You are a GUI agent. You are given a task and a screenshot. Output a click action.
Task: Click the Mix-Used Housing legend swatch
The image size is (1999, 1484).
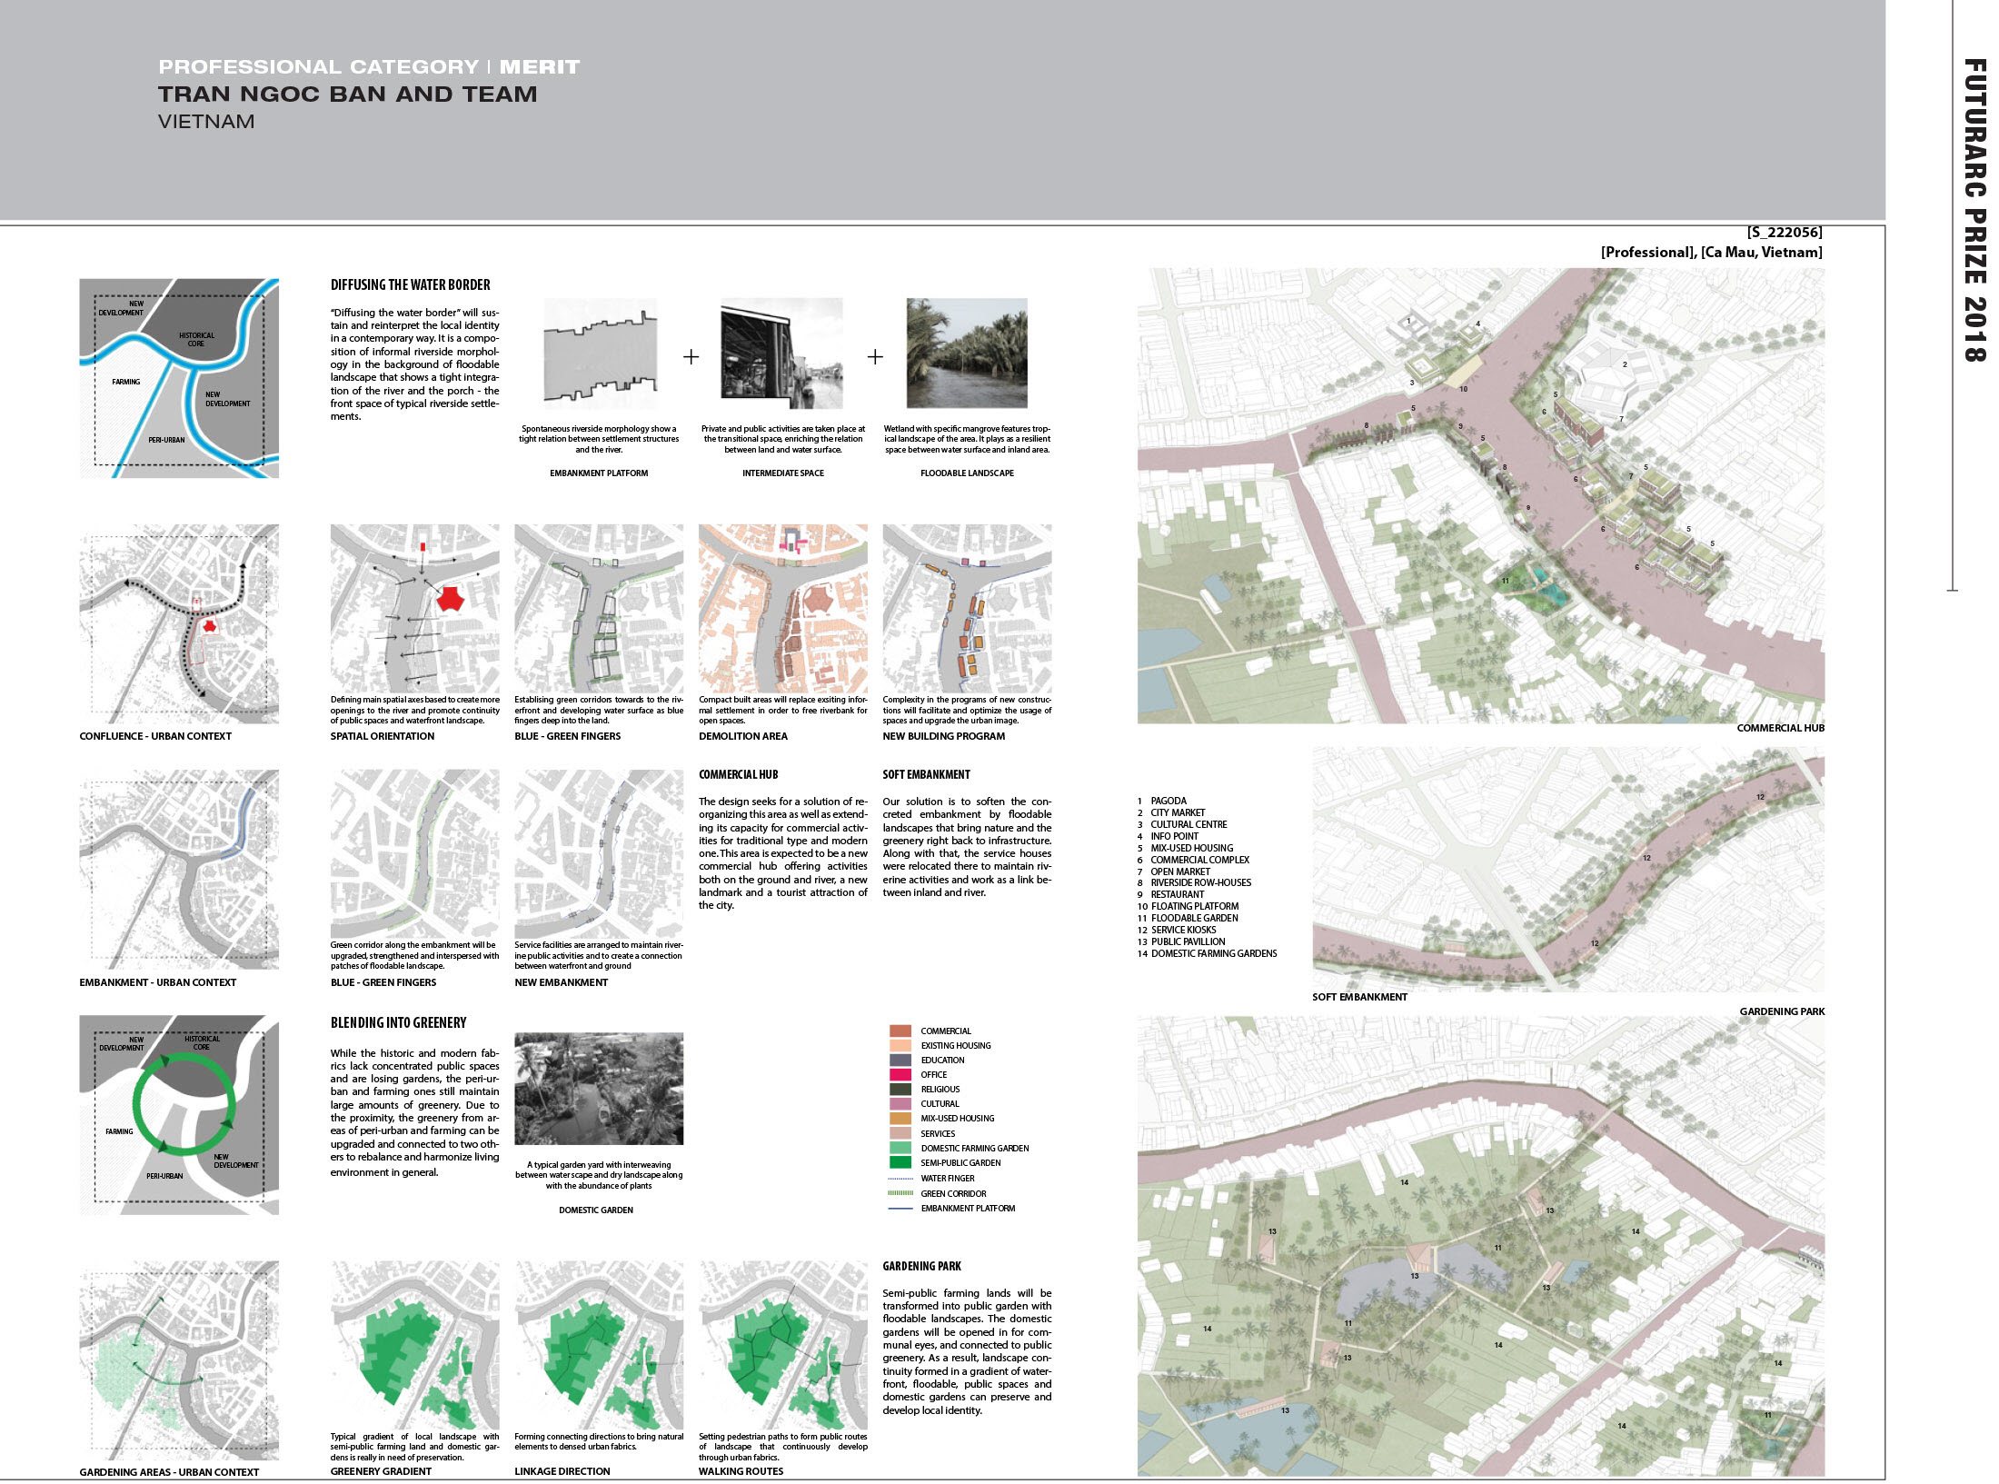coord(900,1118)
